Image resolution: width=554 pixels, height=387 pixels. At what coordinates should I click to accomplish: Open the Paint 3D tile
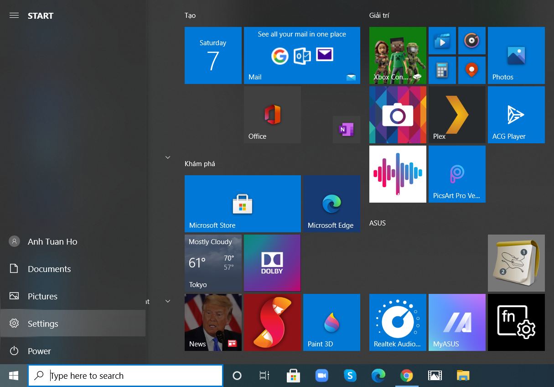coord(331,322)
